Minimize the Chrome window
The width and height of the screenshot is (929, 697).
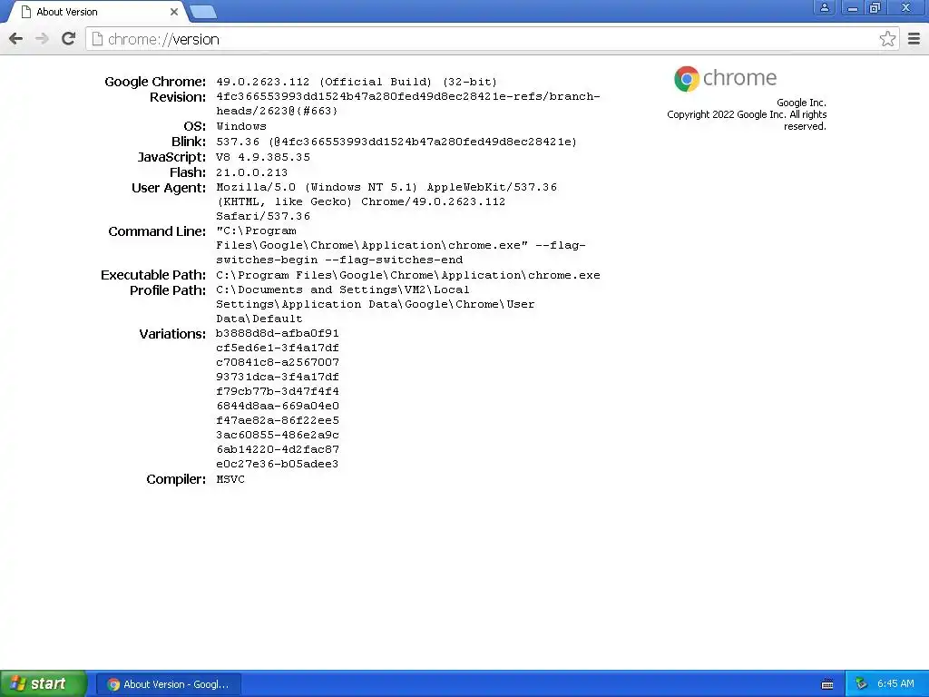853,7
